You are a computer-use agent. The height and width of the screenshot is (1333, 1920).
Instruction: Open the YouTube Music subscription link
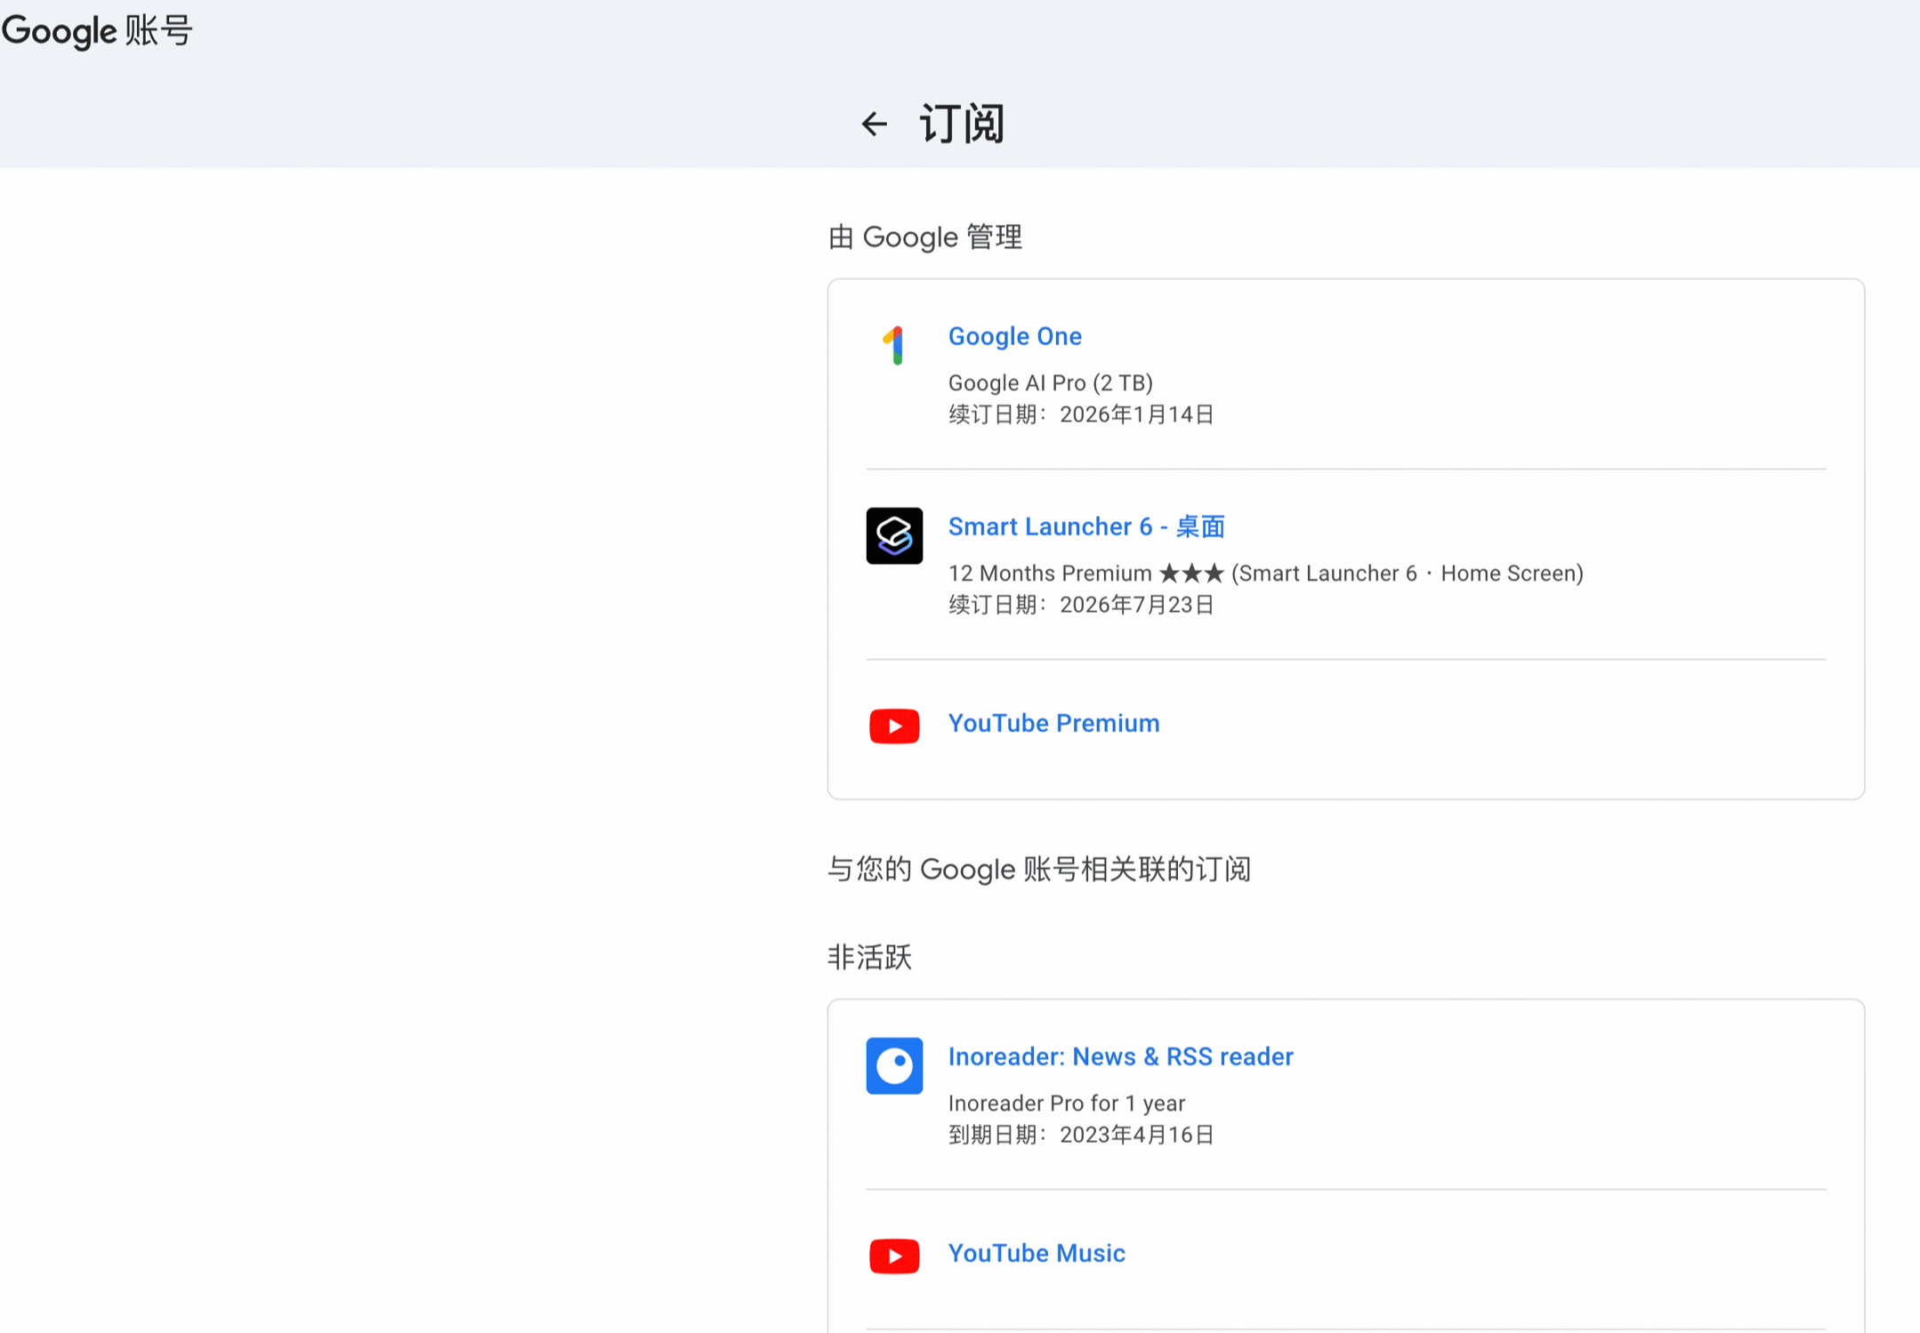click(1037, 1253)
